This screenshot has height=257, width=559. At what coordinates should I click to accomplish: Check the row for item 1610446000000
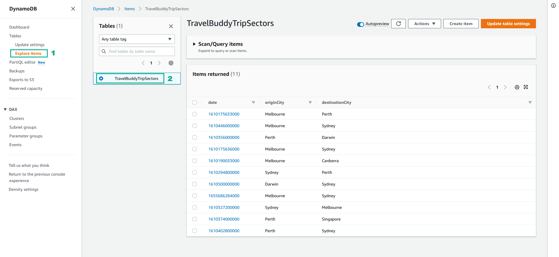coord(195,126)
